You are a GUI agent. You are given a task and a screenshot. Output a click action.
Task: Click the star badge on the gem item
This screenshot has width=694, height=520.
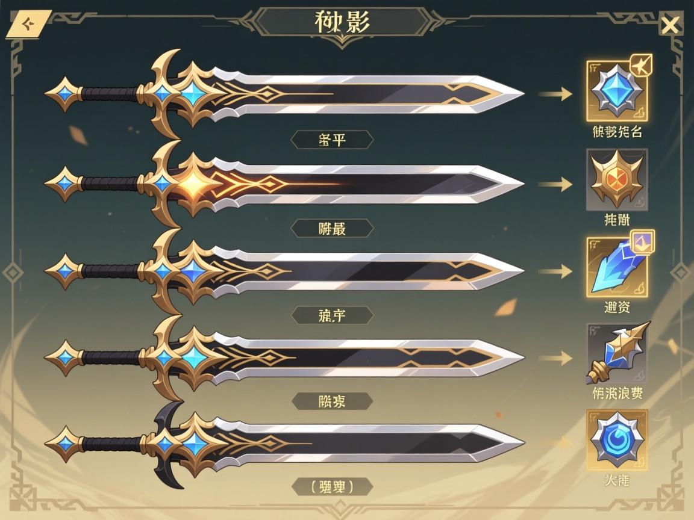pos(640,66)
